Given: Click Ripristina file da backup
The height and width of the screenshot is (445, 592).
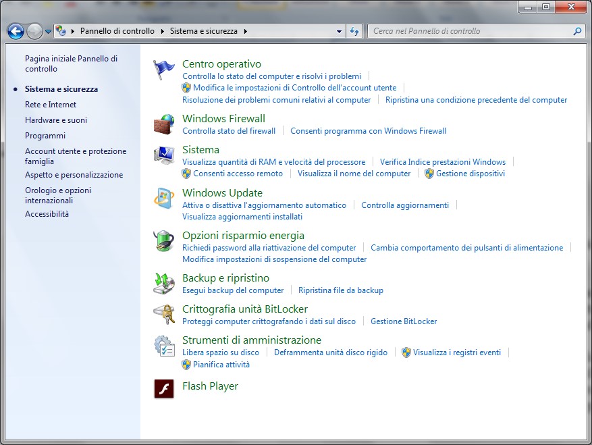Looking at the screenshot, I should click(340, 290).
